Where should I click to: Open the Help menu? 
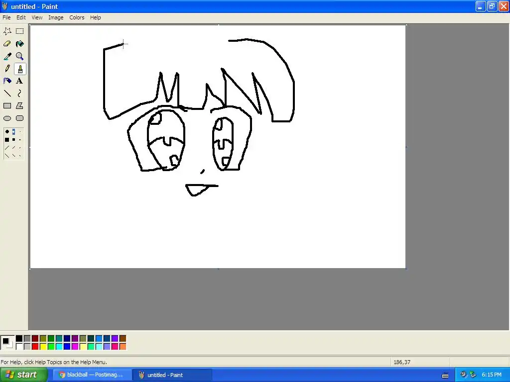95,17
